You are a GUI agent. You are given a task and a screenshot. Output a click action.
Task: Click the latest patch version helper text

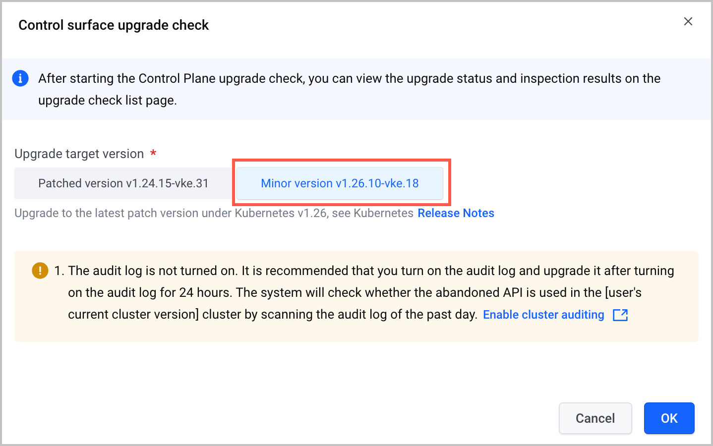pyautogui.click(x=214, y=213)
